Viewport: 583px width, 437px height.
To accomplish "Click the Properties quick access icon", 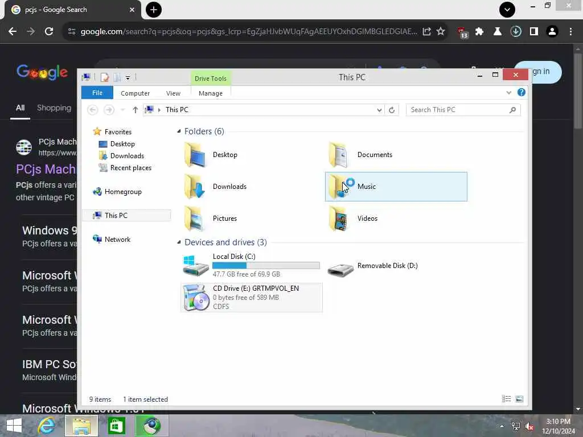I will coord(105,77).
